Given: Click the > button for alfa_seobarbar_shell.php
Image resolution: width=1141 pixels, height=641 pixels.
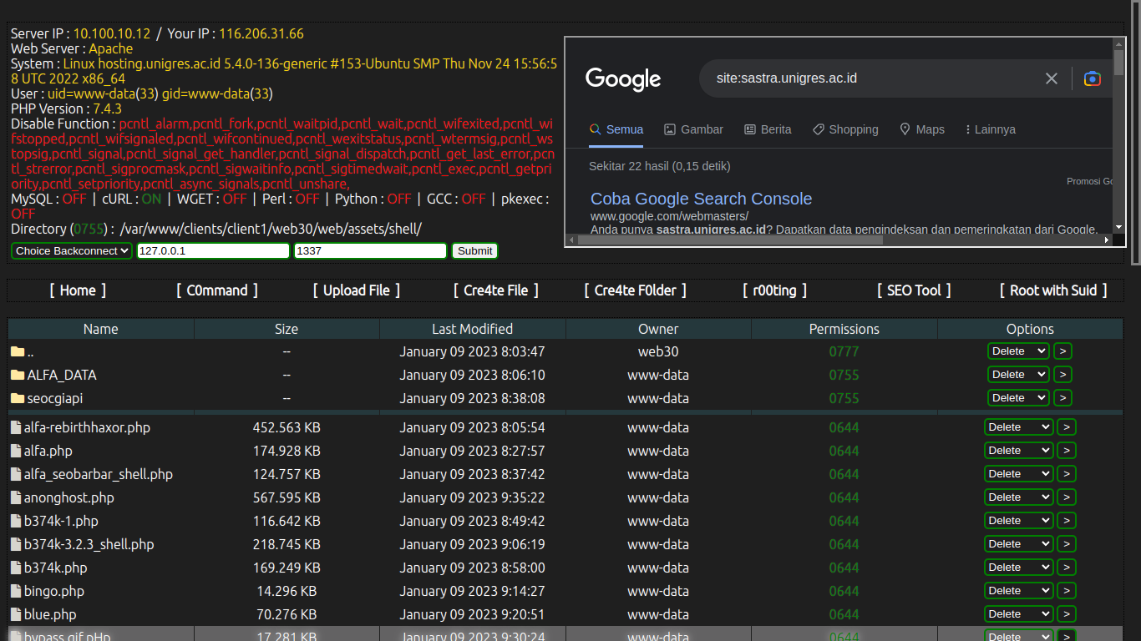Looking at the screenshot, I should click(x=1067, y=474).
